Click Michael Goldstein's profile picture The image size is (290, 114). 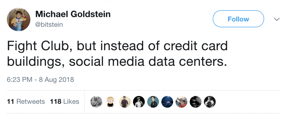pos(19,19)
